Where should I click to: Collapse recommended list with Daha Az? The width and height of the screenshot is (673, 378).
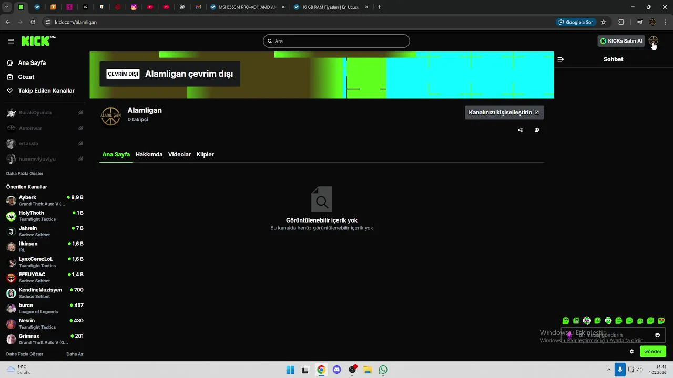pyautogui.click(x=75, y=354)
